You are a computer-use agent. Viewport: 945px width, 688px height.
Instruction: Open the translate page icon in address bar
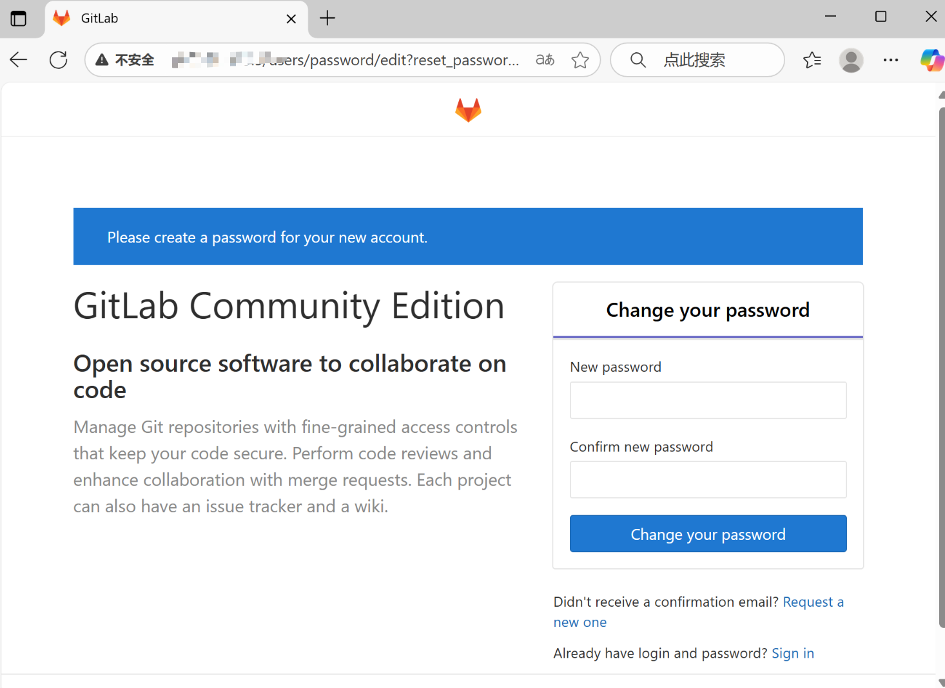point(545,60)
